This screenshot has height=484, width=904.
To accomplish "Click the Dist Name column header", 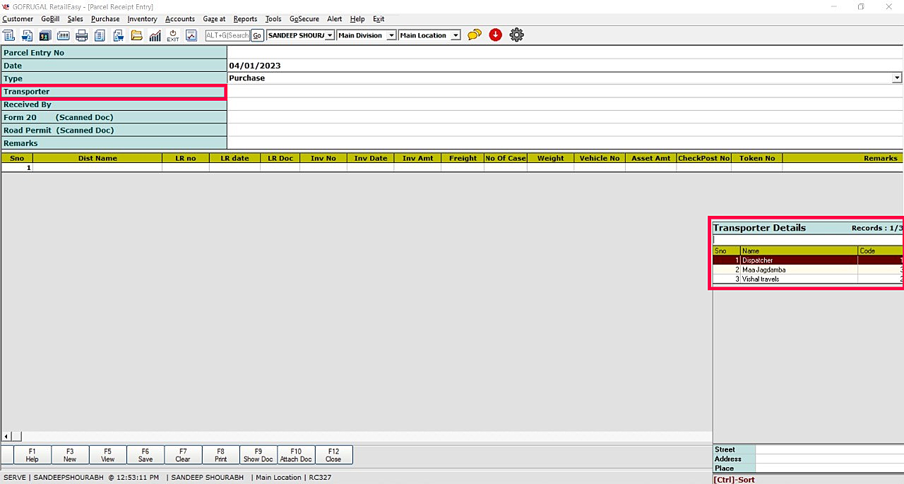I will 97,158.
